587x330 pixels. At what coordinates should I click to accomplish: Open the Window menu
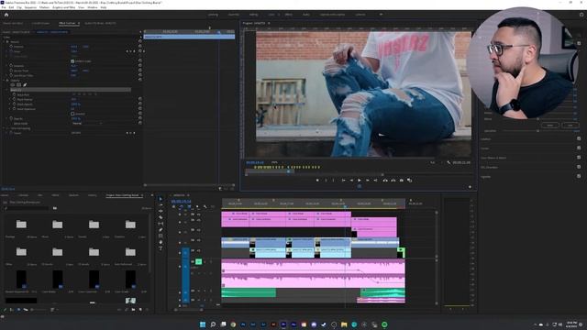92,7
